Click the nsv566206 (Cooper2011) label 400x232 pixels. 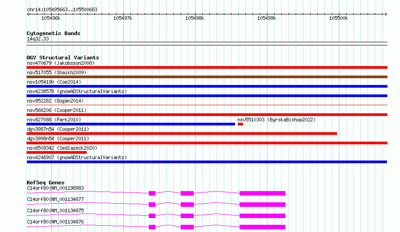click(57, 110)
